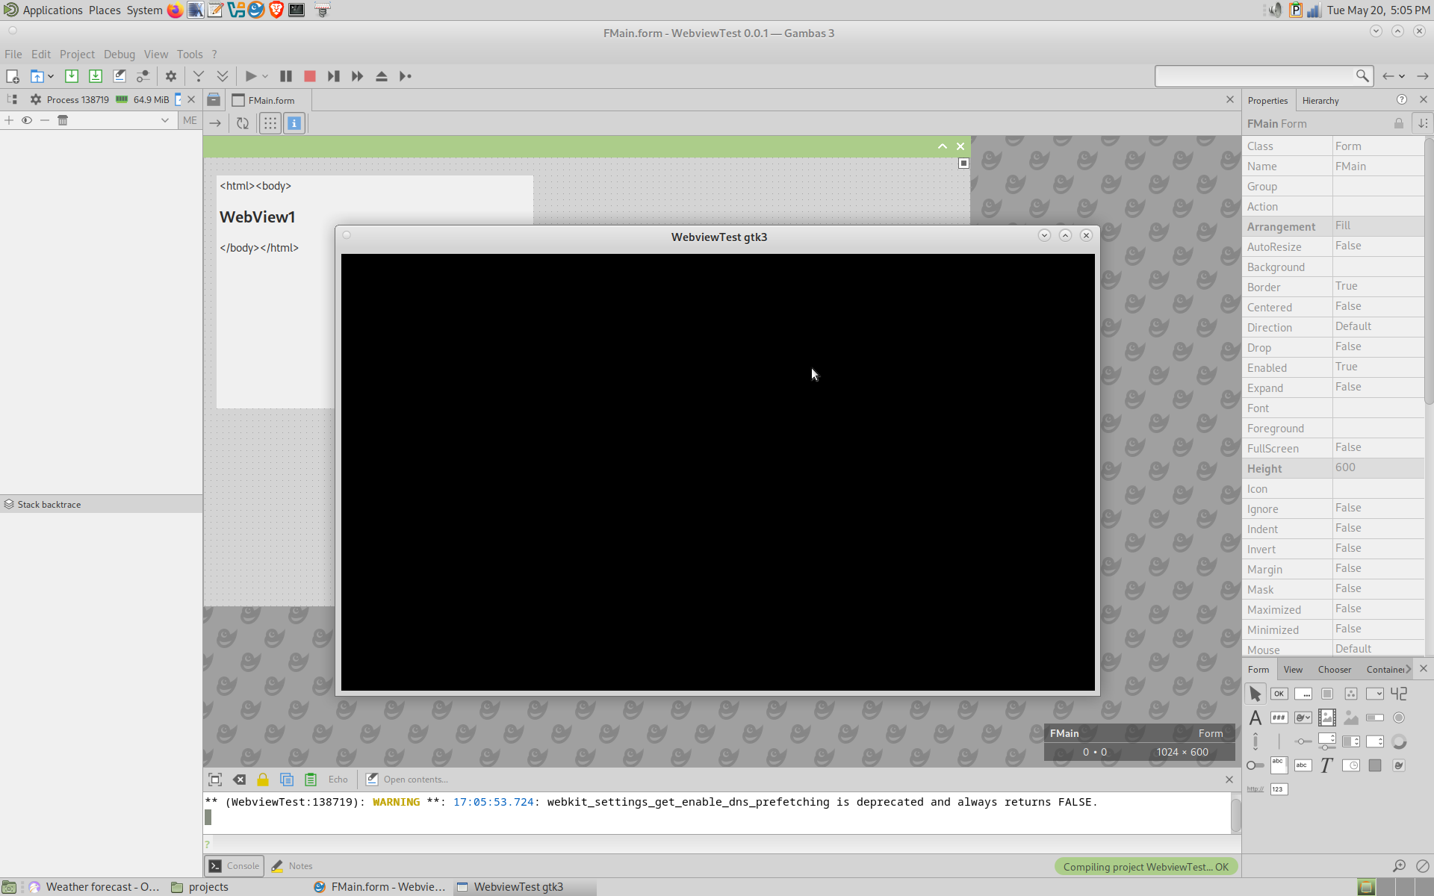Toggle console lock icon
Image resolution: width=1434 pixels, height=896 pixels.
[263, 780]
